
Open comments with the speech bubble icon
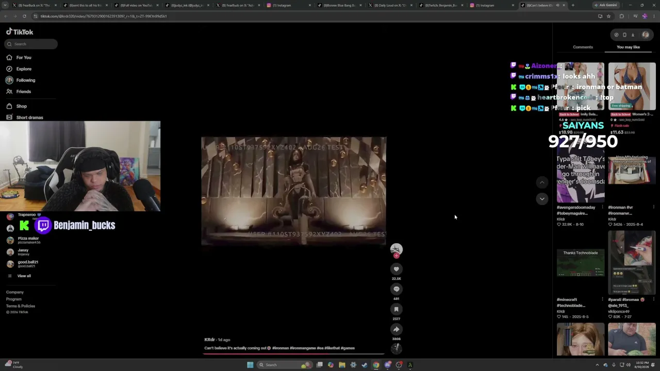click(x=396, y=289)
